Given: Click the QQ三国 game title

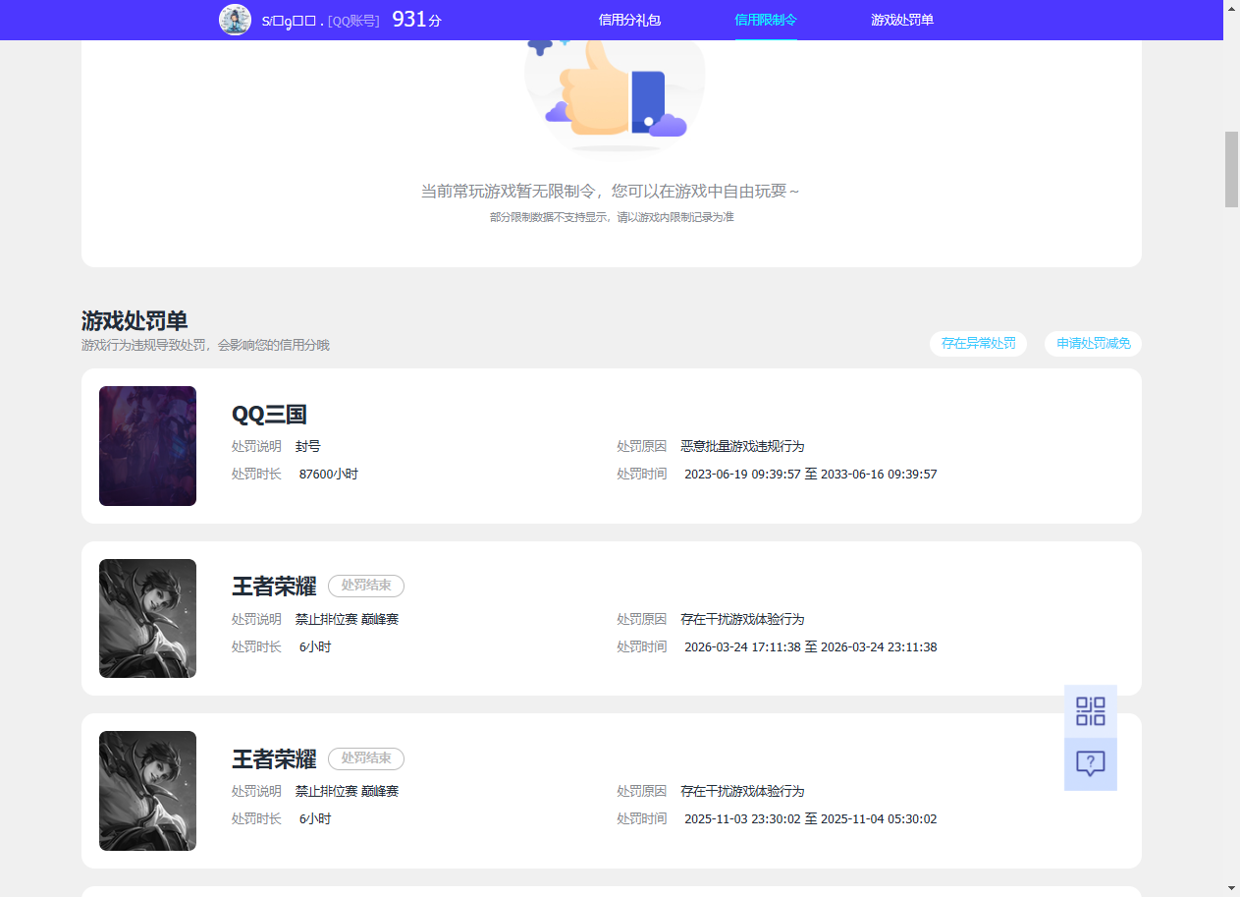Looking at the screenshot, I should point(268,415).
